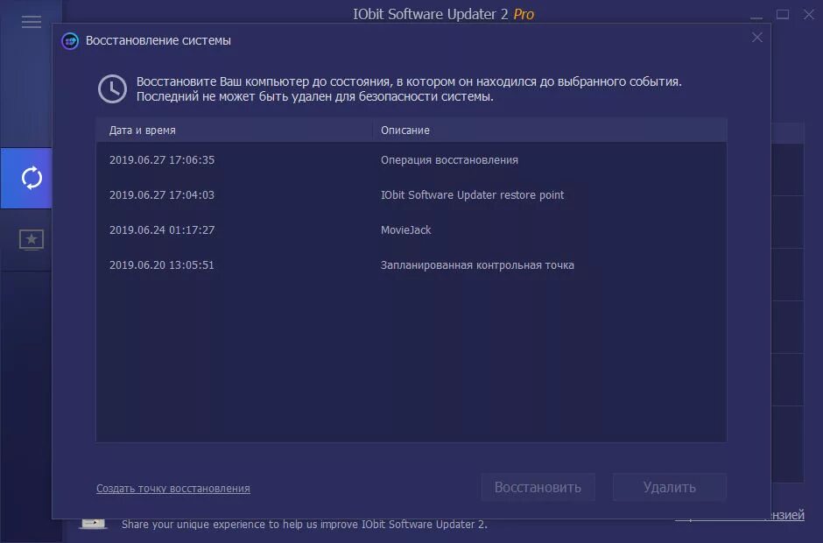Click the Запланированная контрольная точка description
The image size is (823, 543).
[477, 265]
